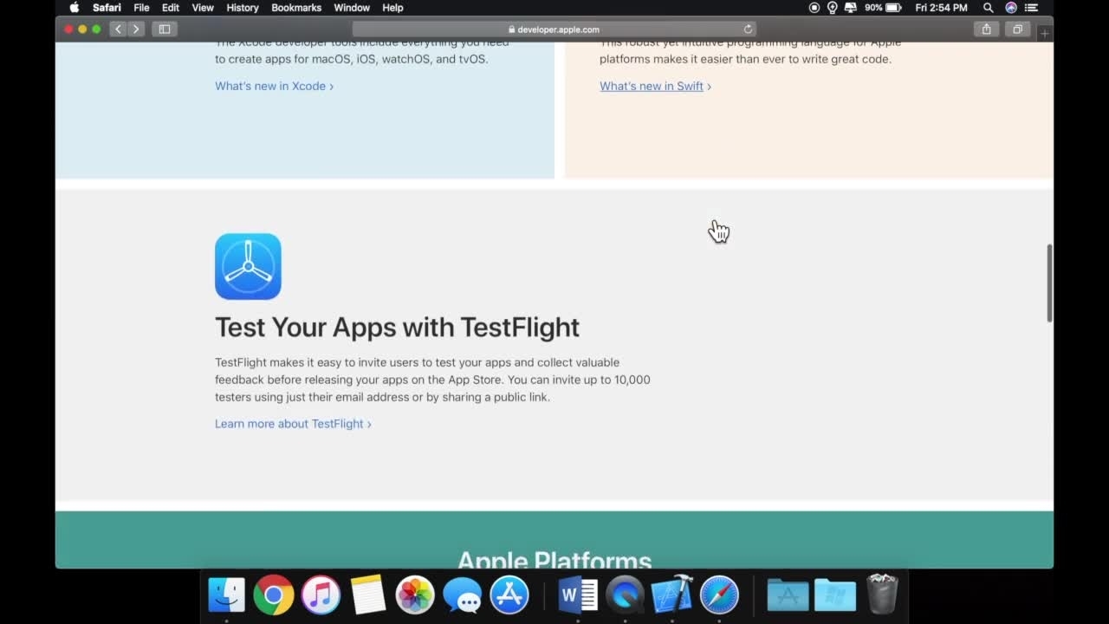Open a new tab with plus button
The height and width of the screenshot is (624, 1109).
click(1045, 33)
